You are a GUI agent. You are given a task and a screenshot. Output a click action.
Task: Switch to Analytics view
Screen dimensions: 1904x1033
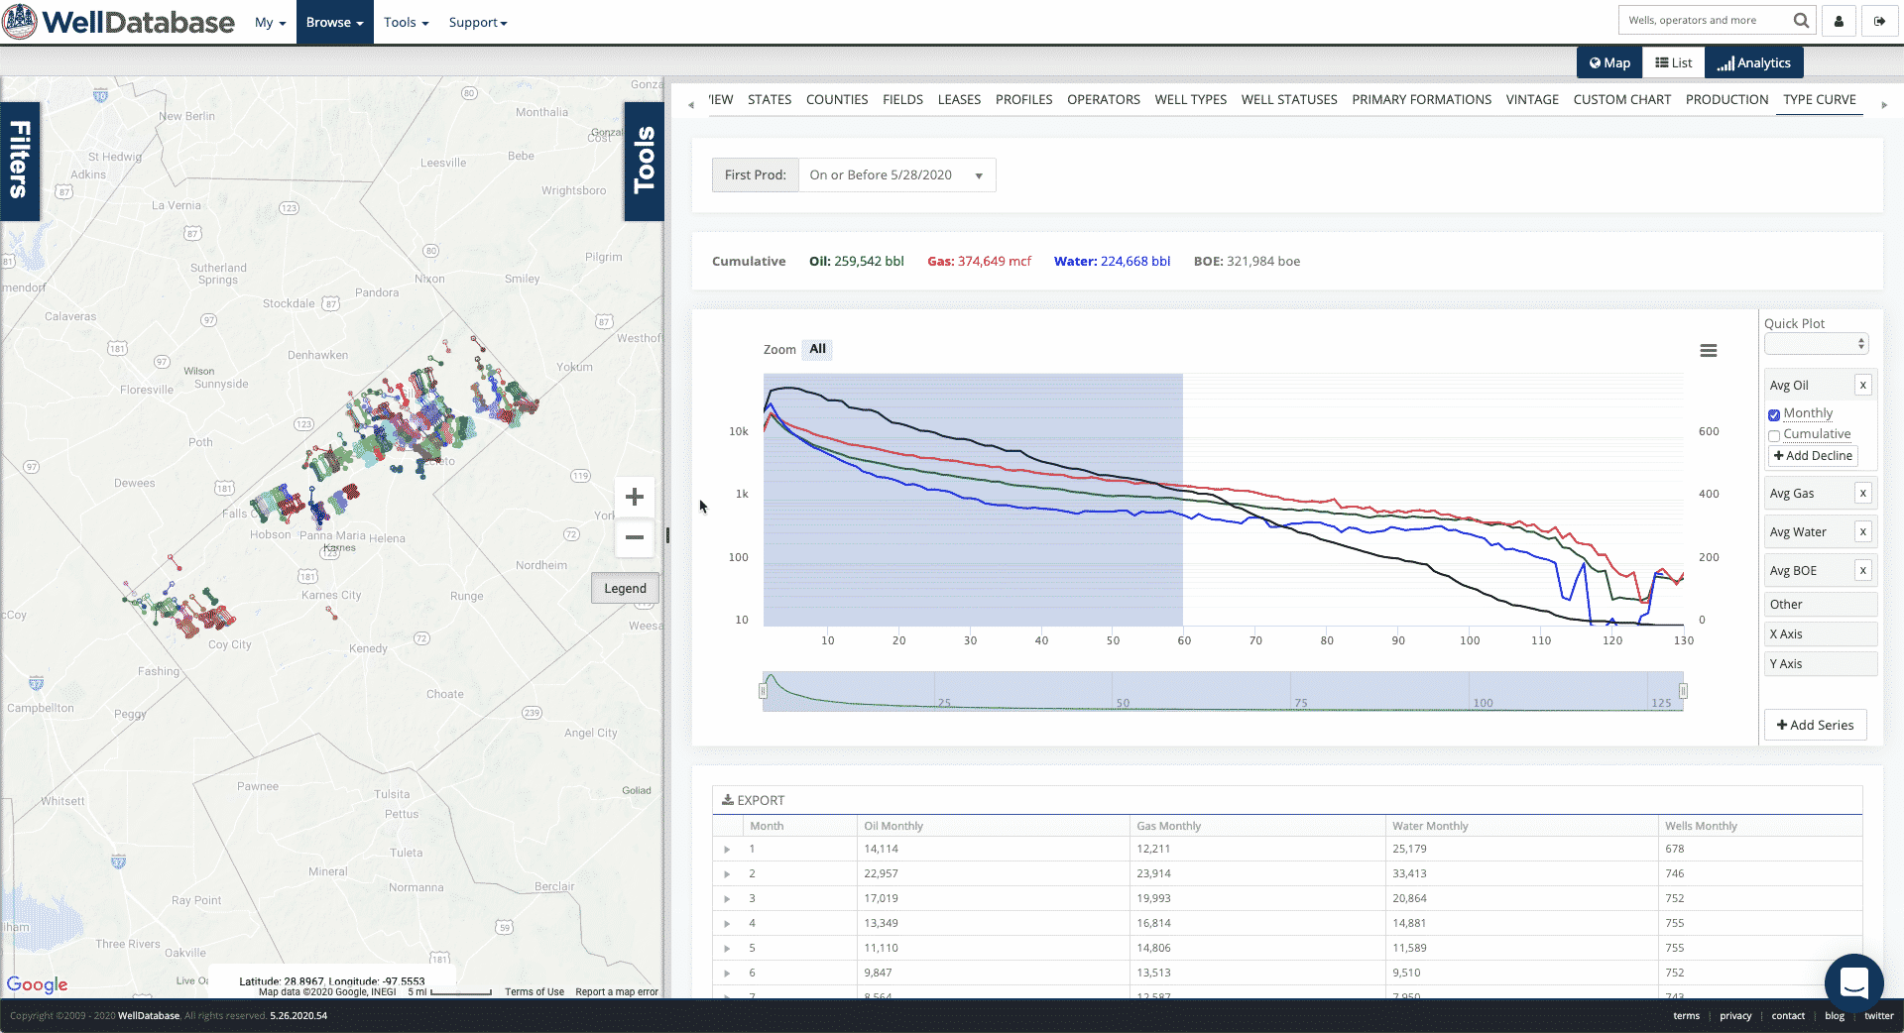[x=1753, y=62]
